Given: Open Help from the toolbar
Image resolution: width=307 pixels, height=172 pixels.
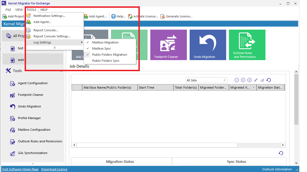Looking at the screenshot, I should coord(118,16).
